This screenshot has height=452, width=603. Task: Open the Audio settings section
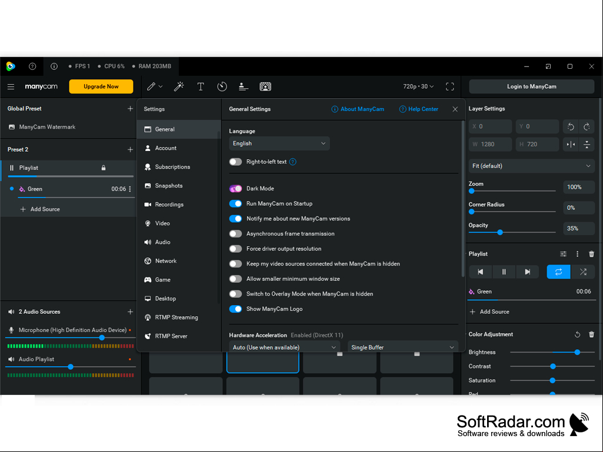point(179,242)
